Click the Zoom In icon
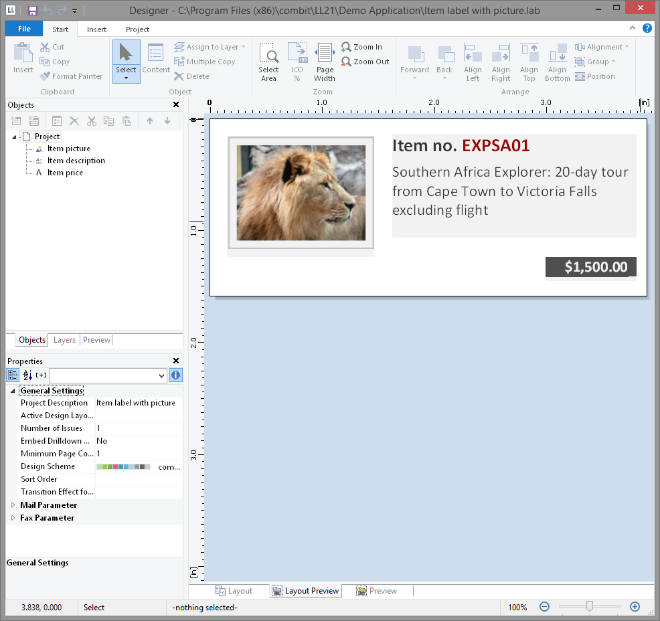Screen dimensions: 660x621 [x=346, y=47]
